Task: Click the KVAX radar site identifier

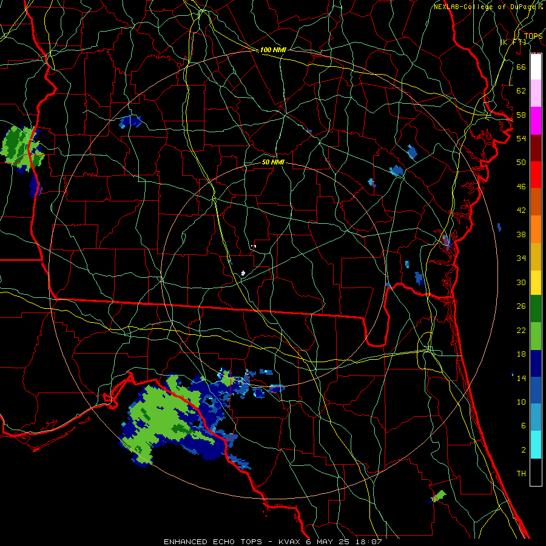Action: coord(289,542)
